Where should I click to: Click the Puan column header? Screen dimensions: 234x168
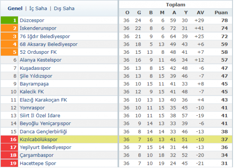221,12
